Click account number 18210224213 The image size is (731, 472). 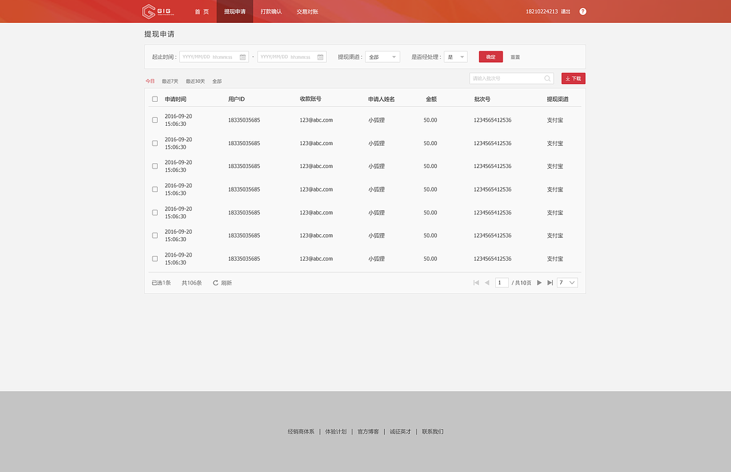tap(542, 11)
